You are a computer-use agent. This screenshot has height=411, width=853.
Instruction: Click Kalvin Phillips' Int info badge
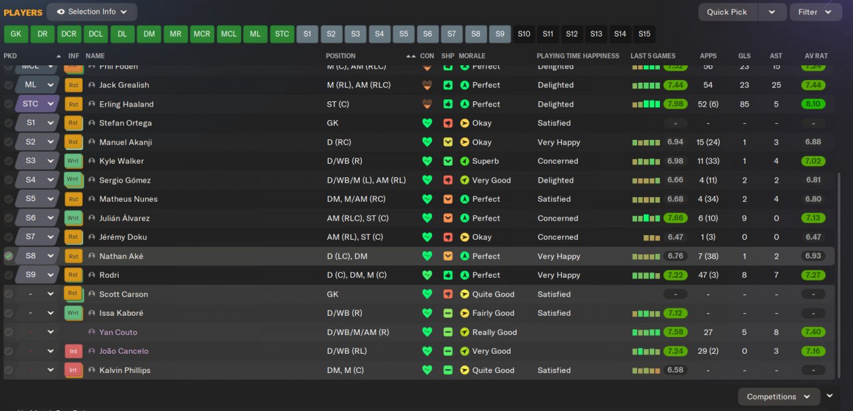coord(73,370)
